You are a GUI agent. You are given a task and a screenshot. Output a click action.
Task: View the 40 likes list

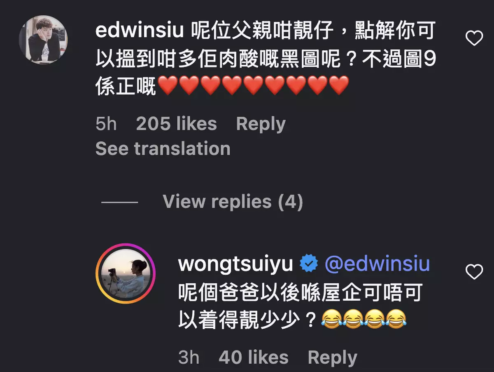pos(253,358)
